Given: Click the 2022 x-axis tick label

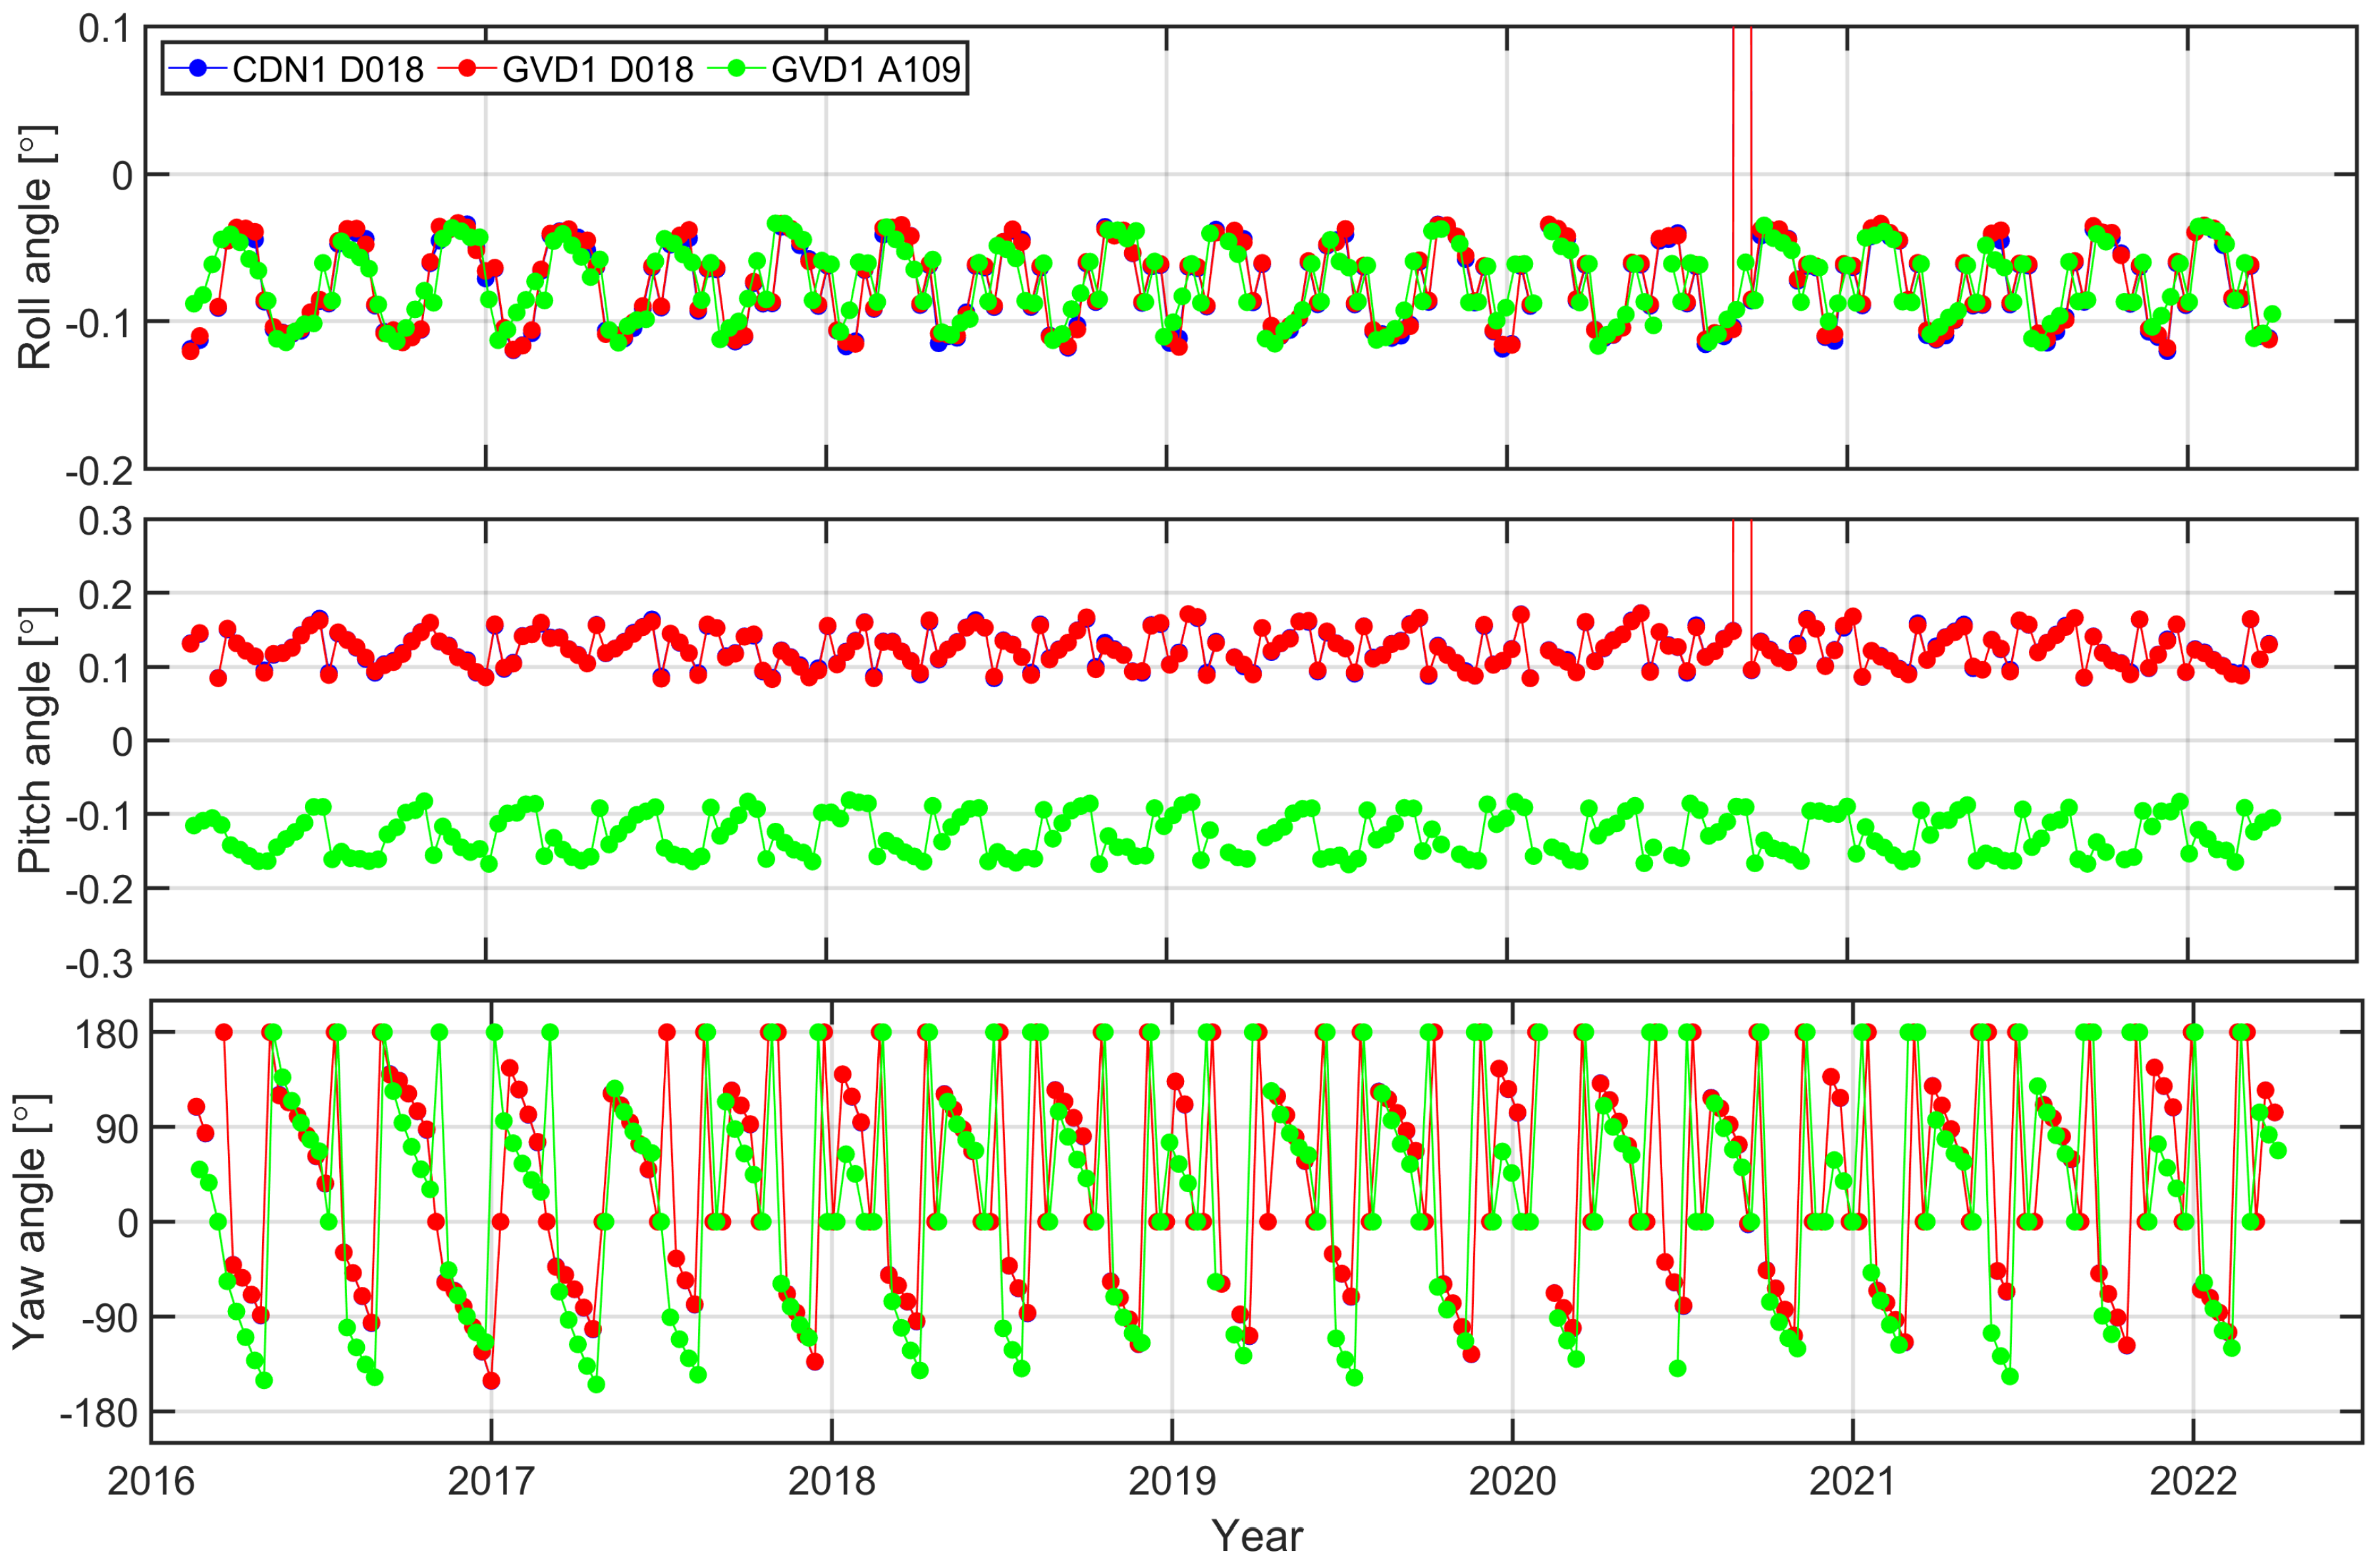Looking at the screenshot, I should tap(2193, 1482).
